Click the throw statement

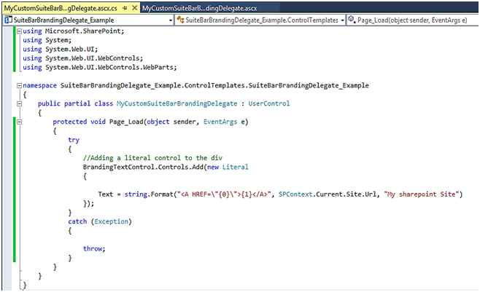pos(94,248)
